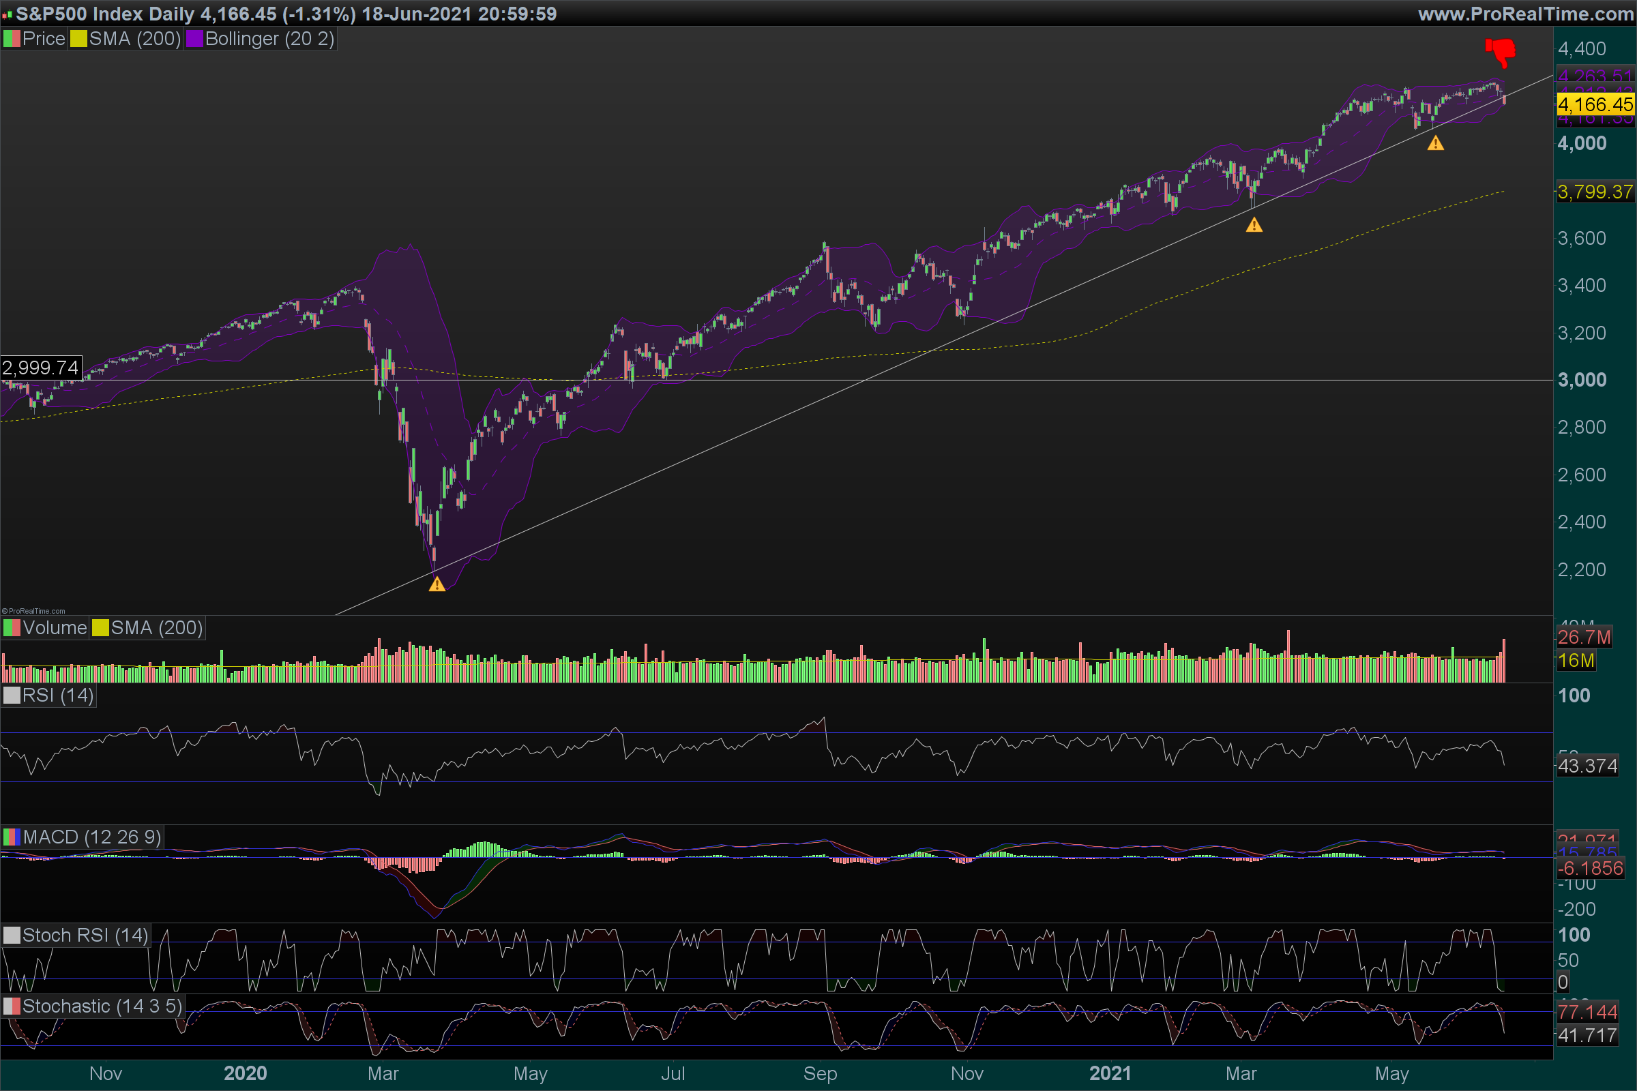The width and height of the screenshot is (1637, 1091).
Task: Click the Volume legend icon
Action: pyautogui.click(x=12, y=628)
